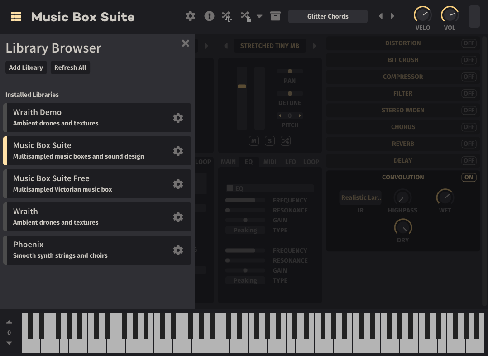Click the Refresh All button
The height and width of the screenshot is (356, 488).
point(70,67)
